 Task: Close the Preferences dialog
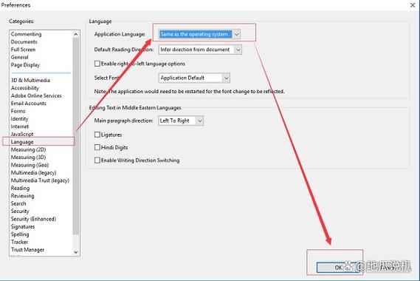pyautogui.click(x=413, y=5)
